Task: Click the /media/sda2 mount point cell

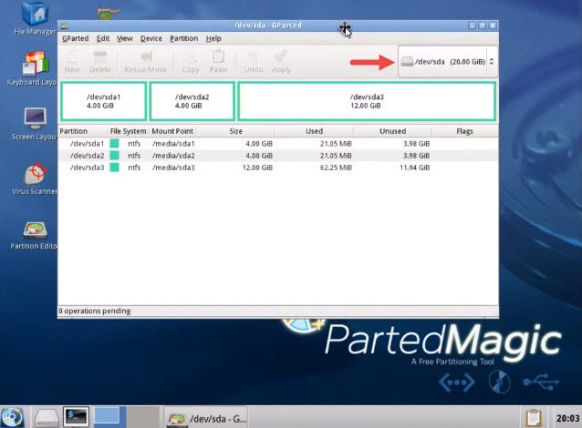Action: click(173, 156)
